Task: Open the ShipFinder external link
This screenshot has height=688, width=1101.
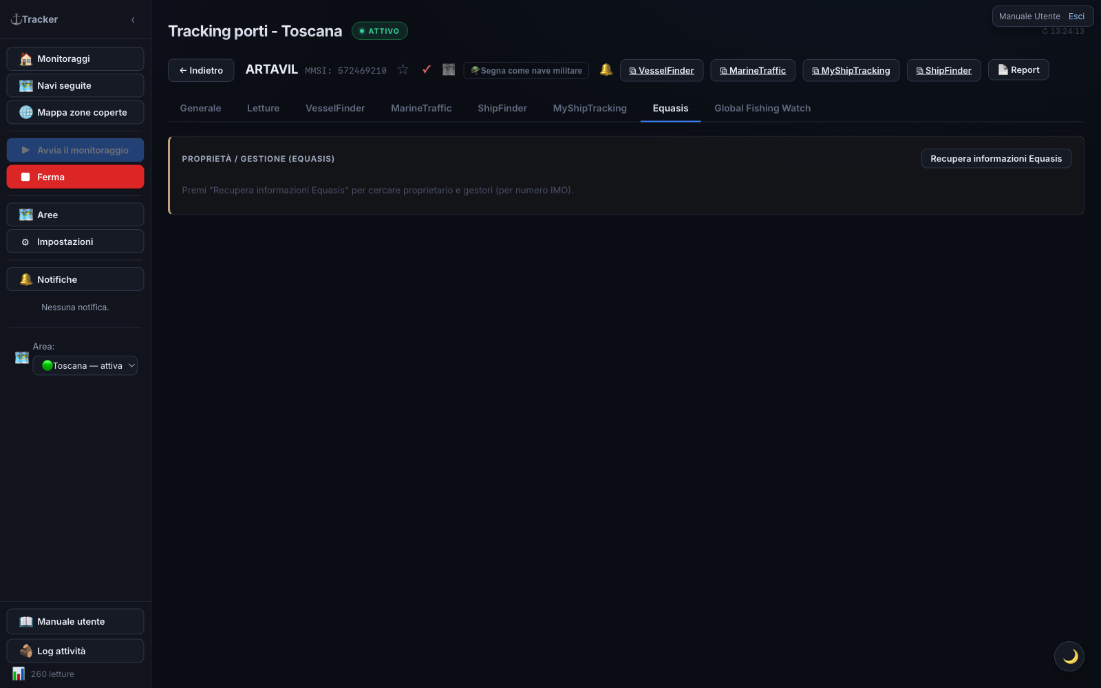Action: tap(944, 71)
